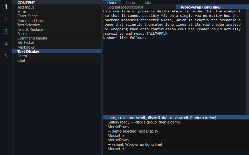Switch to the Demo tab
The height and width of the screenshot is (155, 249).
click(112, 2)
